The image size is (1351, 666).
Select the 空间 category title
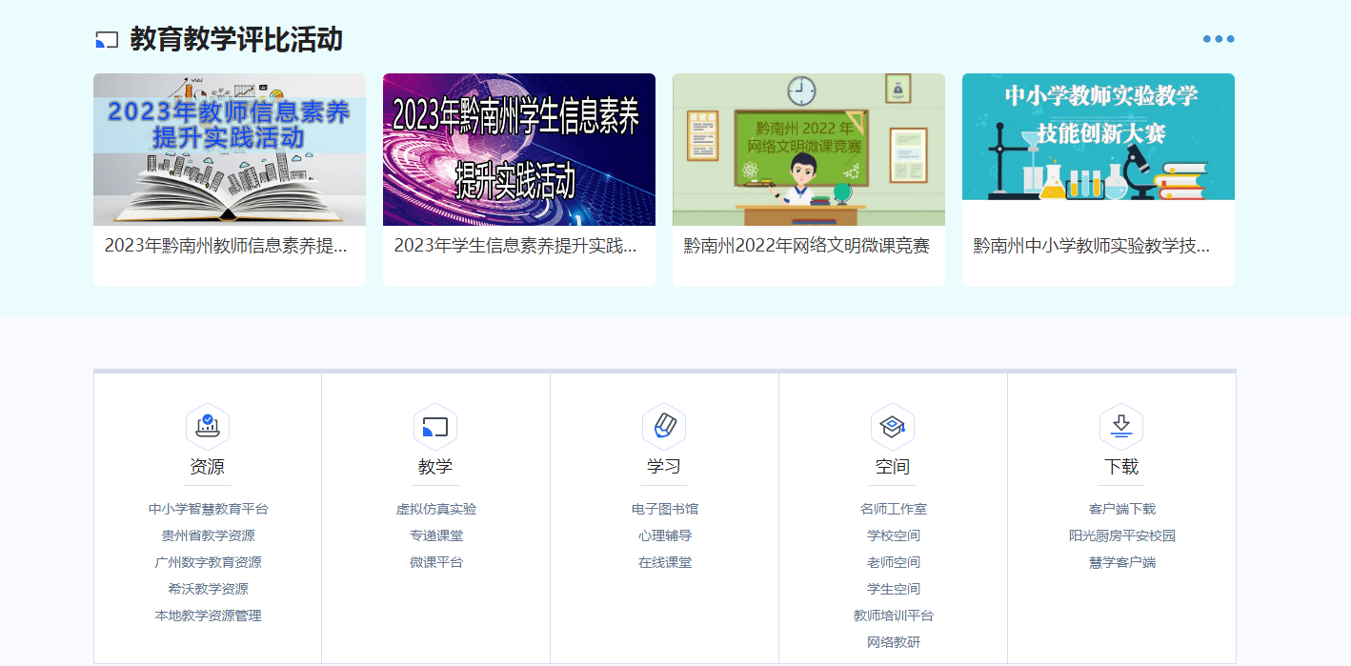(893, 467)
